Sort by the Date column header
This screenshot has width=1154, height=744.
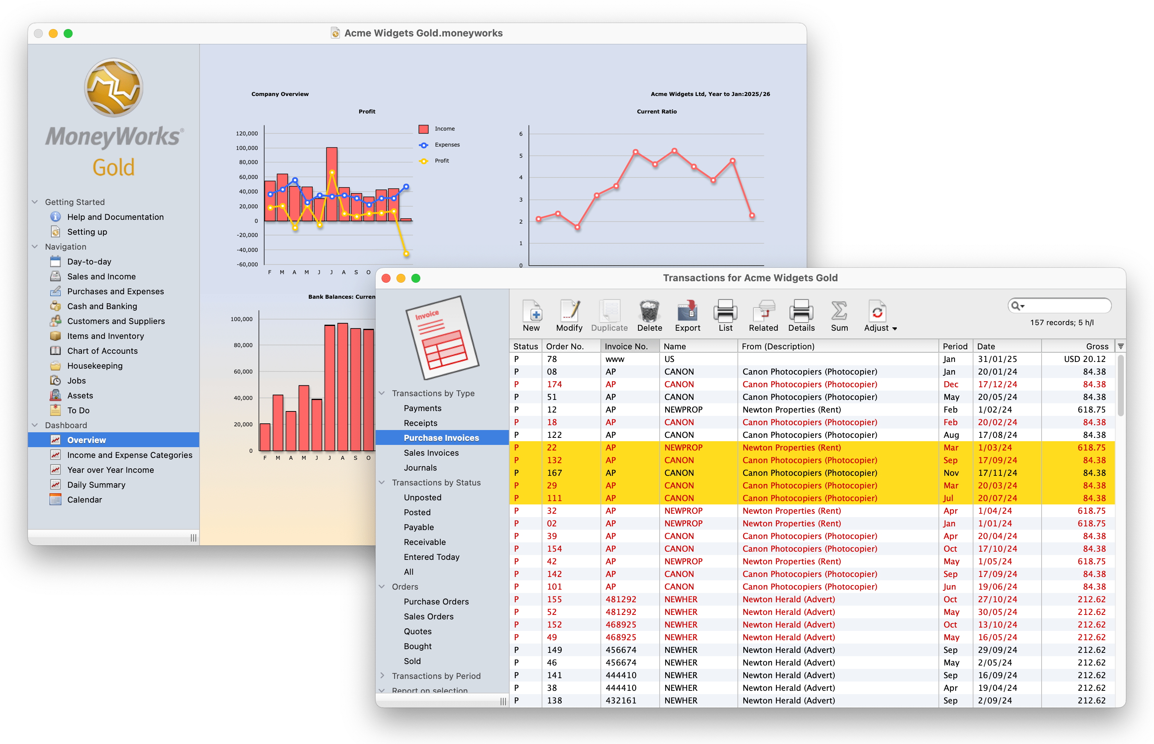click(x=1007, y=346)
